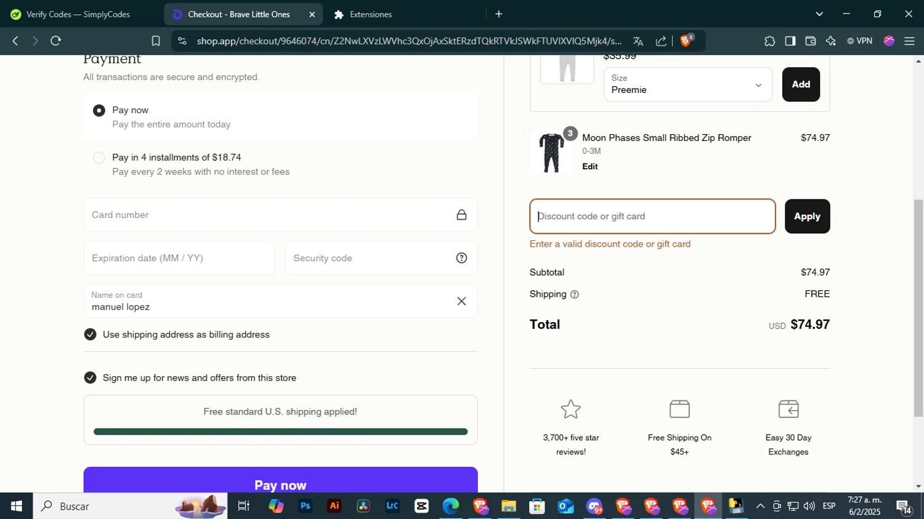The height and width of the screenshot is (519, 924).
Task: Clear the Name on card field
Action: coord(461,301)
